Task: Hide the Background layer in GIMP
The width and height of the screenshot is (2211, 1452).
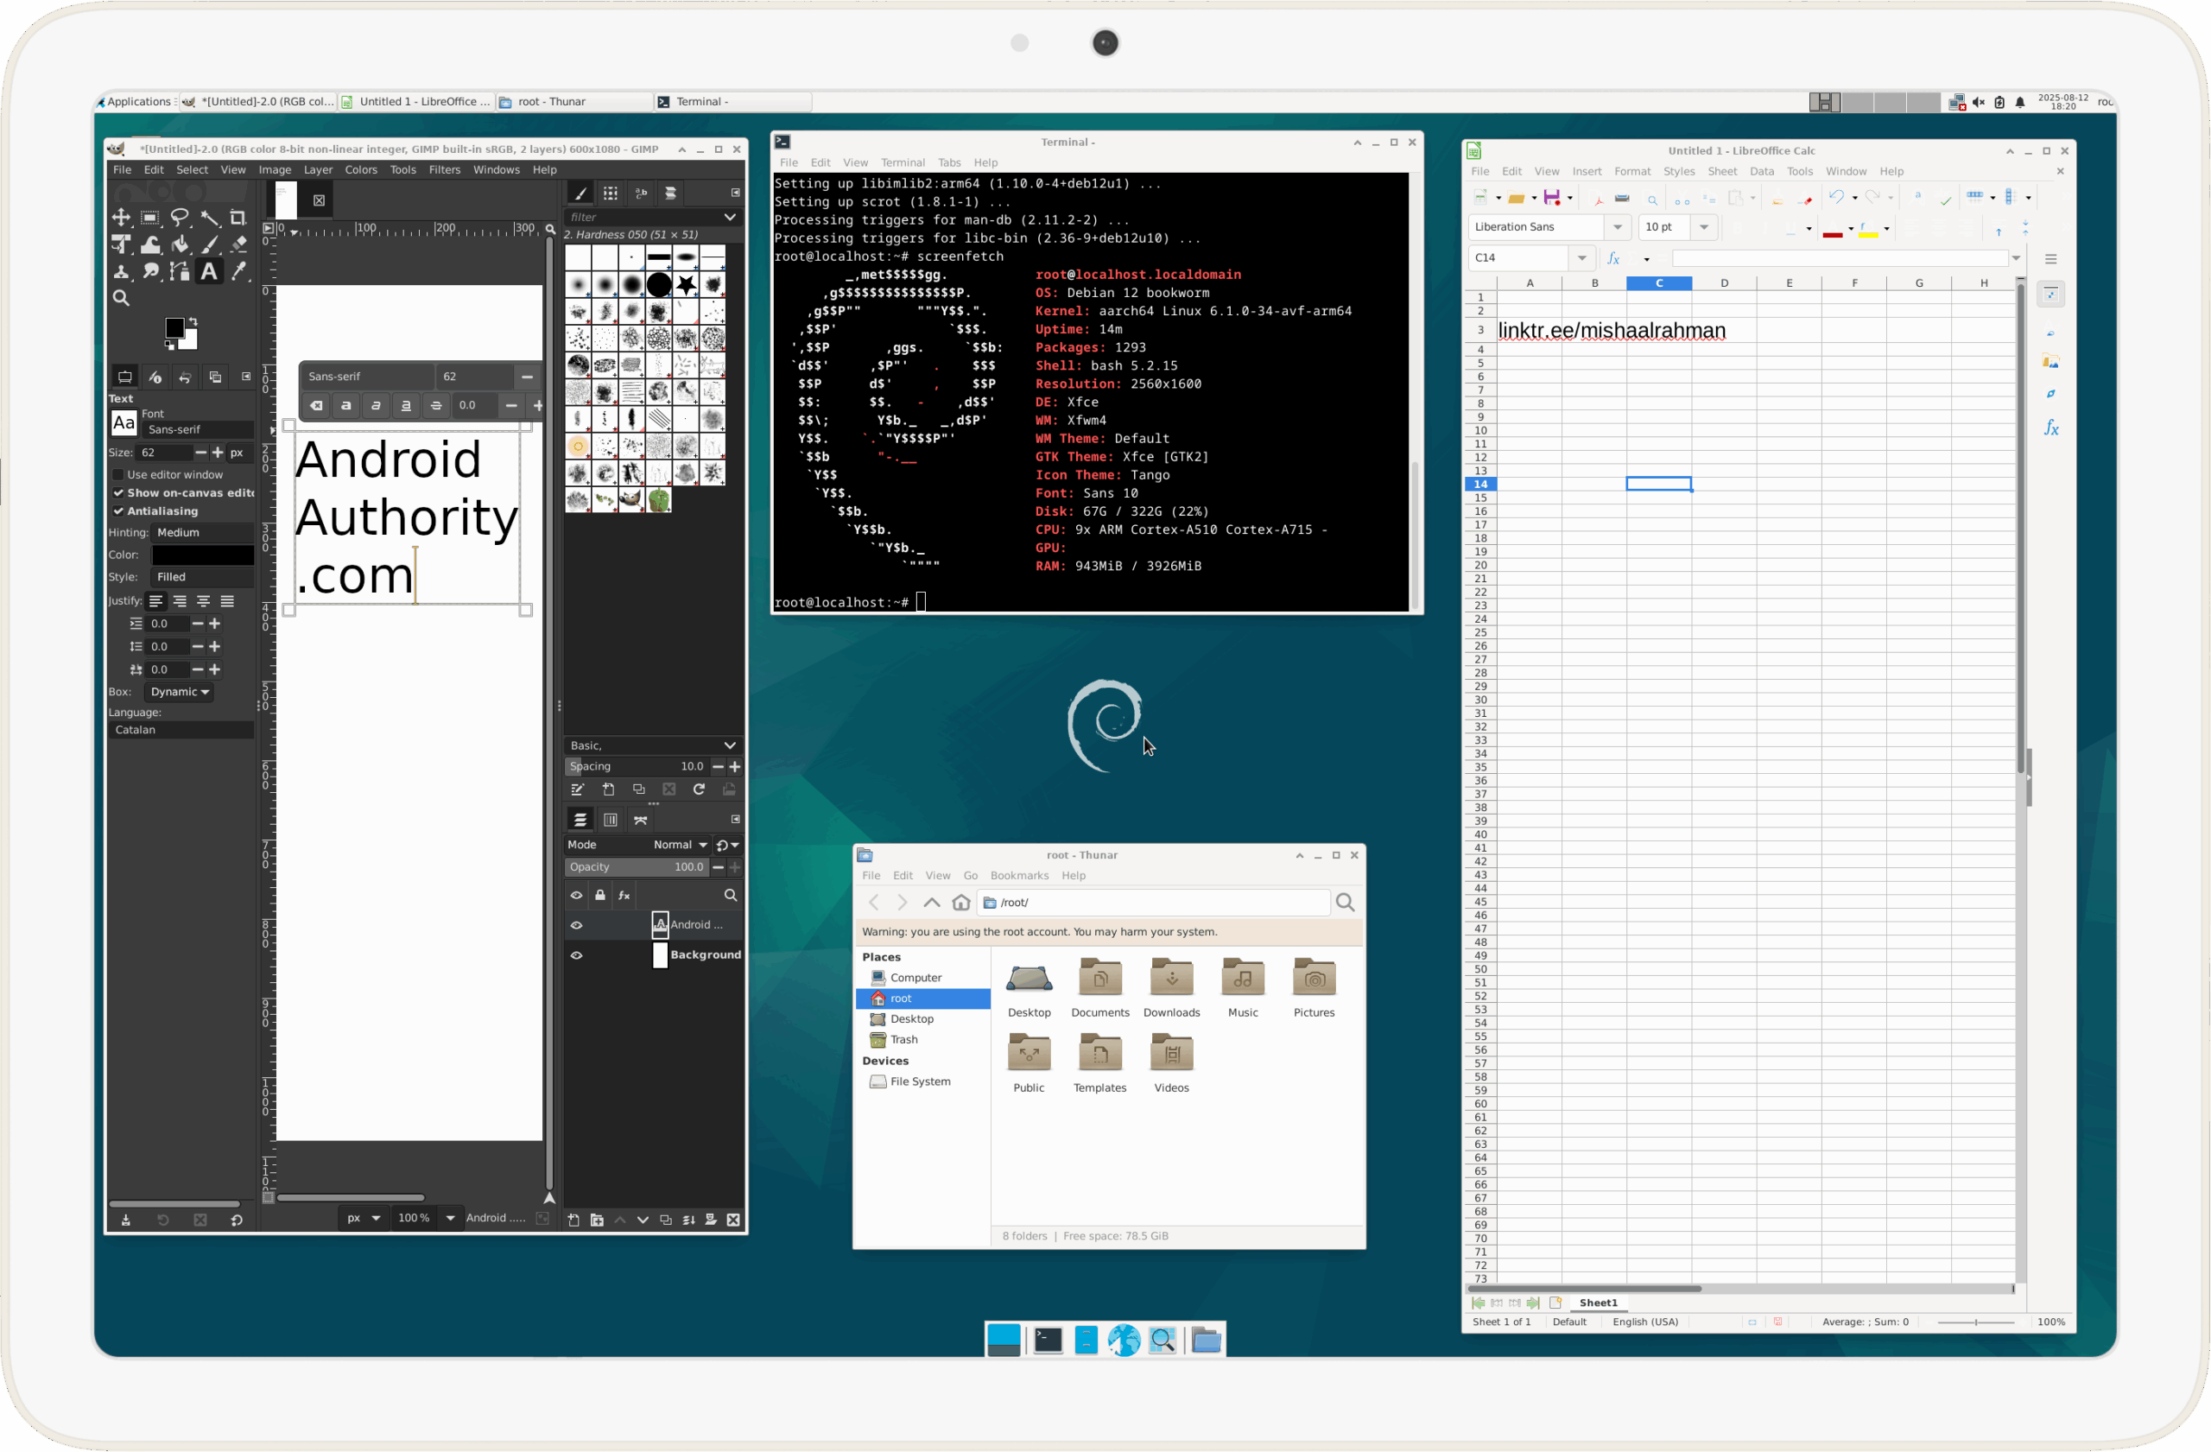Action: coord(576,955)
